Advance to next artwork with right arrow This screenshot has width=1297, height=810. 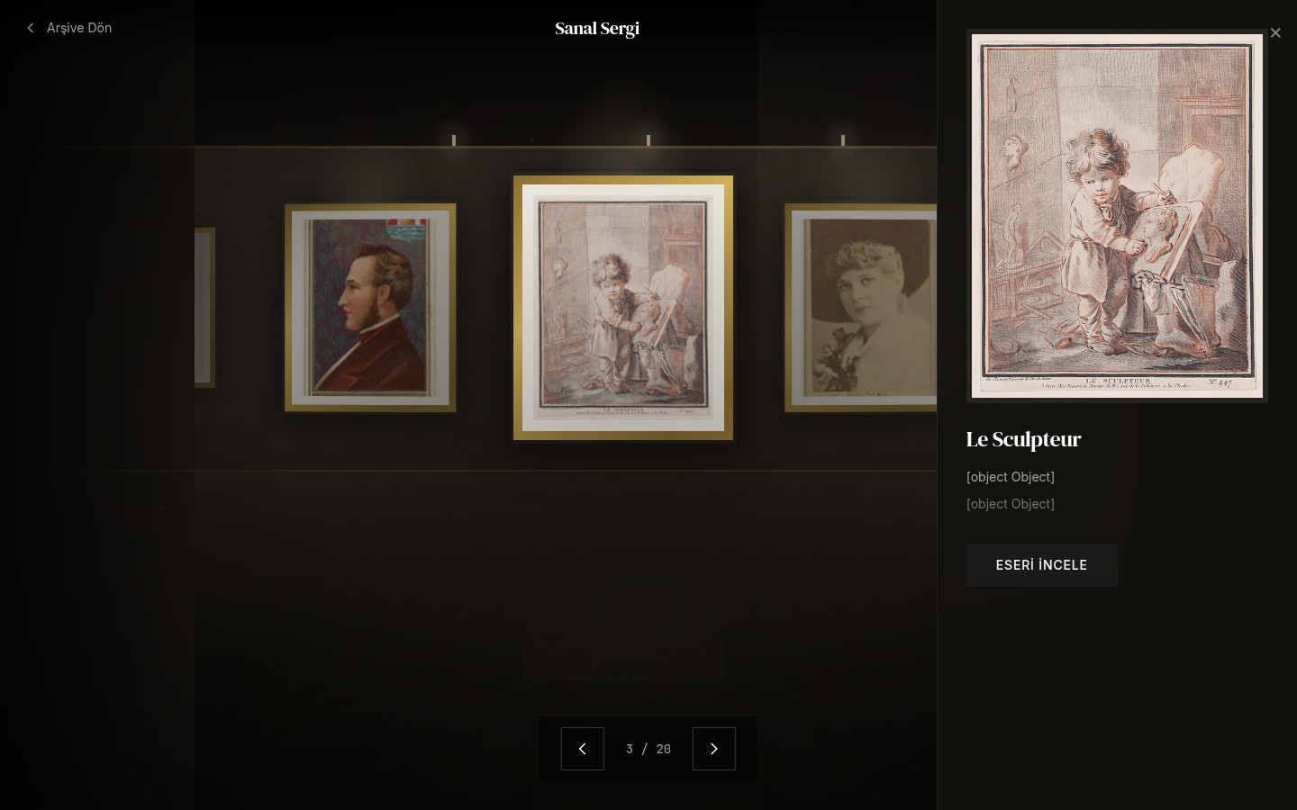(x=714, y=749)
